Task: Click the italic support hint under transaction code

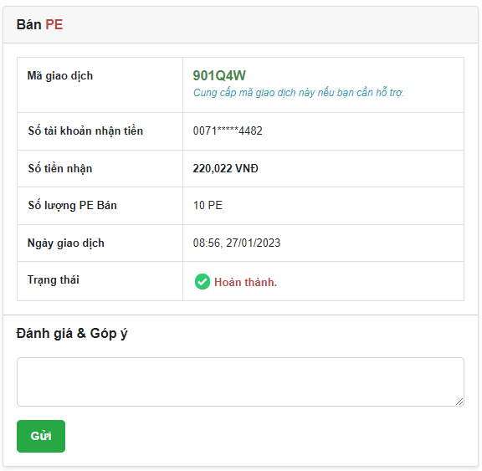Action: click(x=299, y=93)
